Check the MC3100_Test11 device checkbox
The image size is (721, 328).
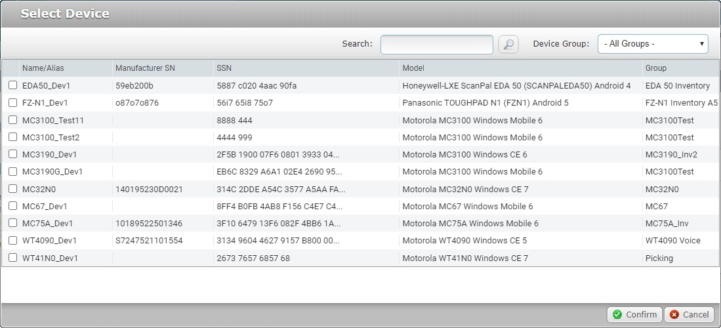pyautogui.click(x=12, y=120)
